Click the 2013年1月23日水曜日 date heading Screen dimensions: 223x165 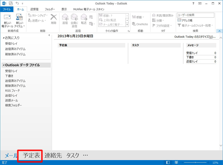click(75, 36)
